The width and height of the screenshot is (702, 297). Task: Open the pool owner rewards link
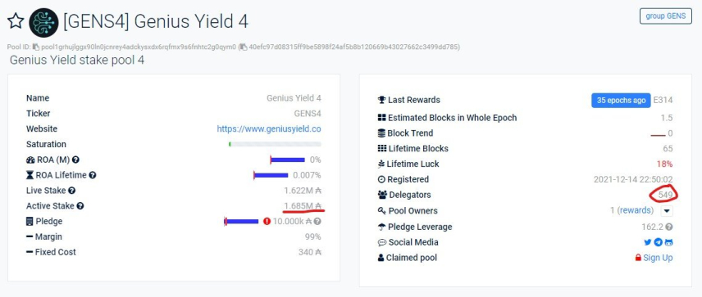pyautogui.click(x=635, y=210)
